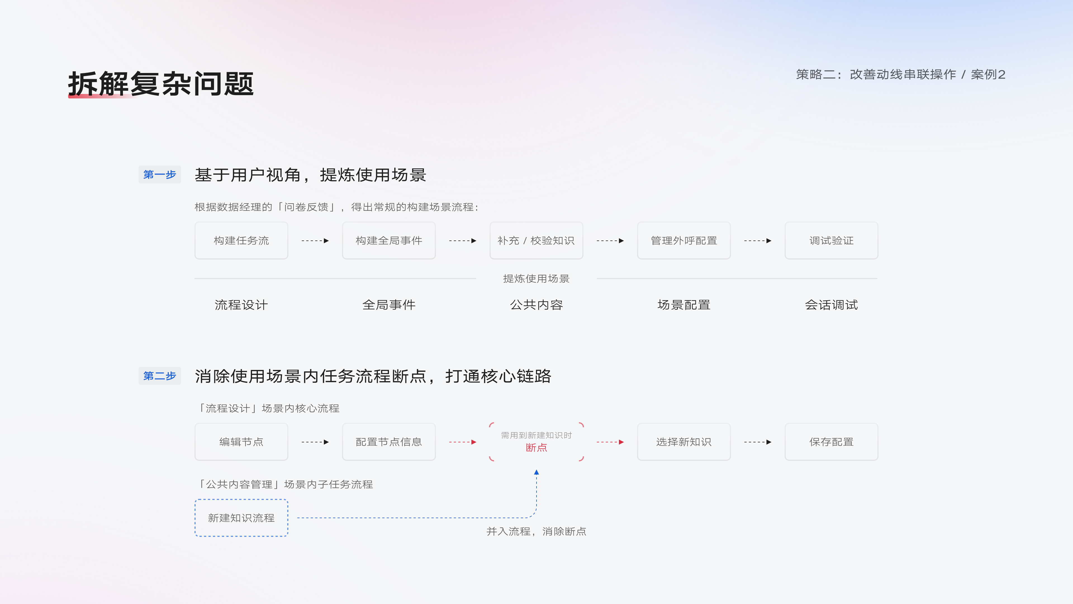This screenshot has width=1073, height=604.
Task: Click the 配置节点信息 box
Action: [389, 442]
